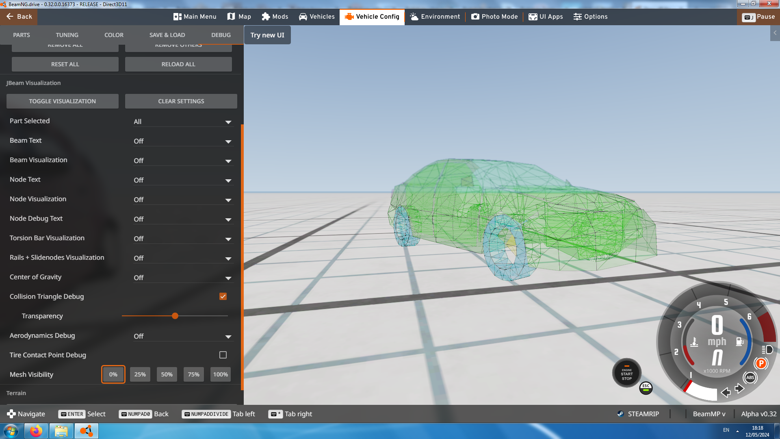Open the UI Apps editor
The image size is (780, 439).
[546, 17]
